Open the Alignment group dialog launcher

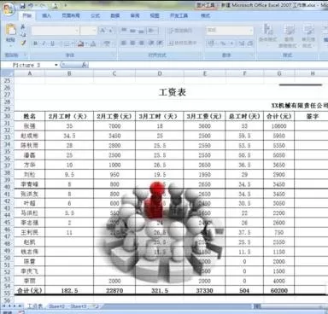point(200,55)
